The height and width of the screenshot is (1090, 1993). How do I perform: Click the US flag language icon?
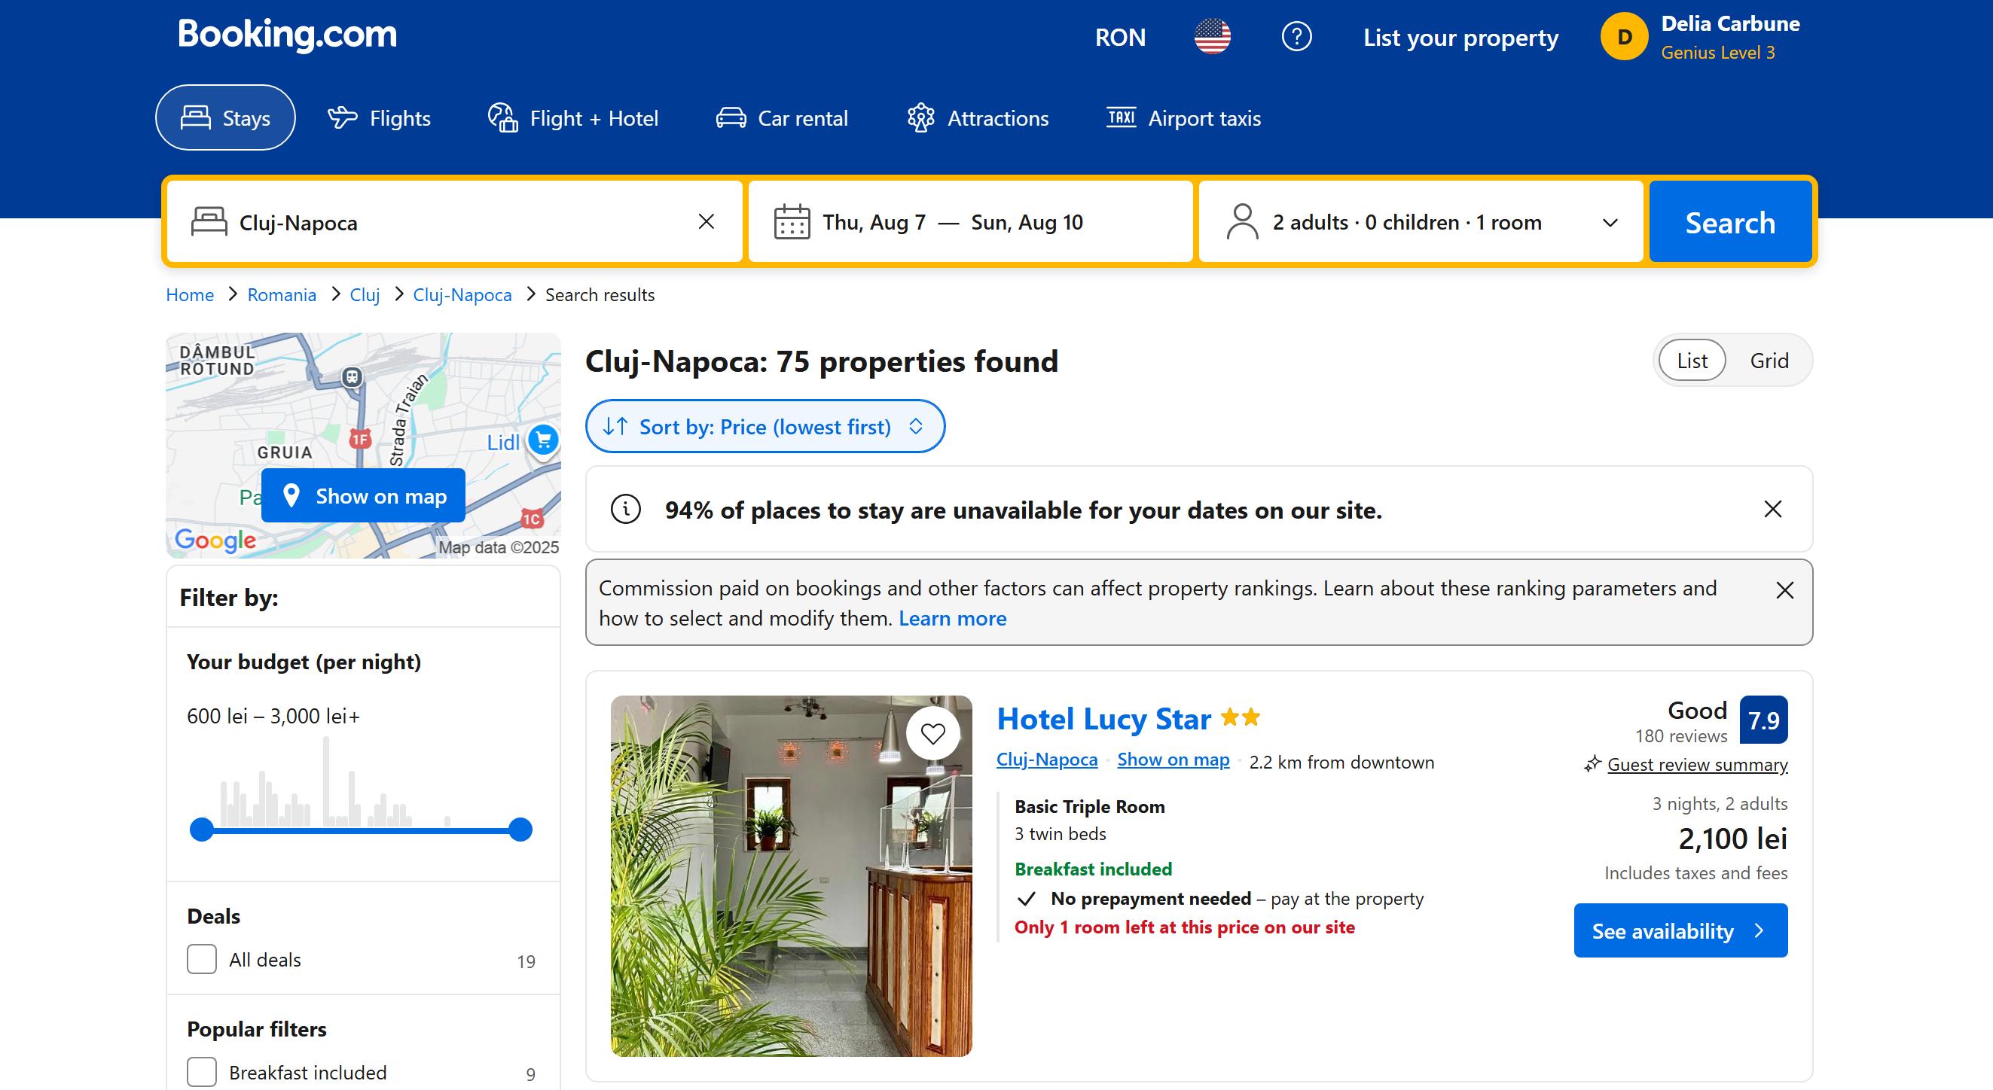1212,36
